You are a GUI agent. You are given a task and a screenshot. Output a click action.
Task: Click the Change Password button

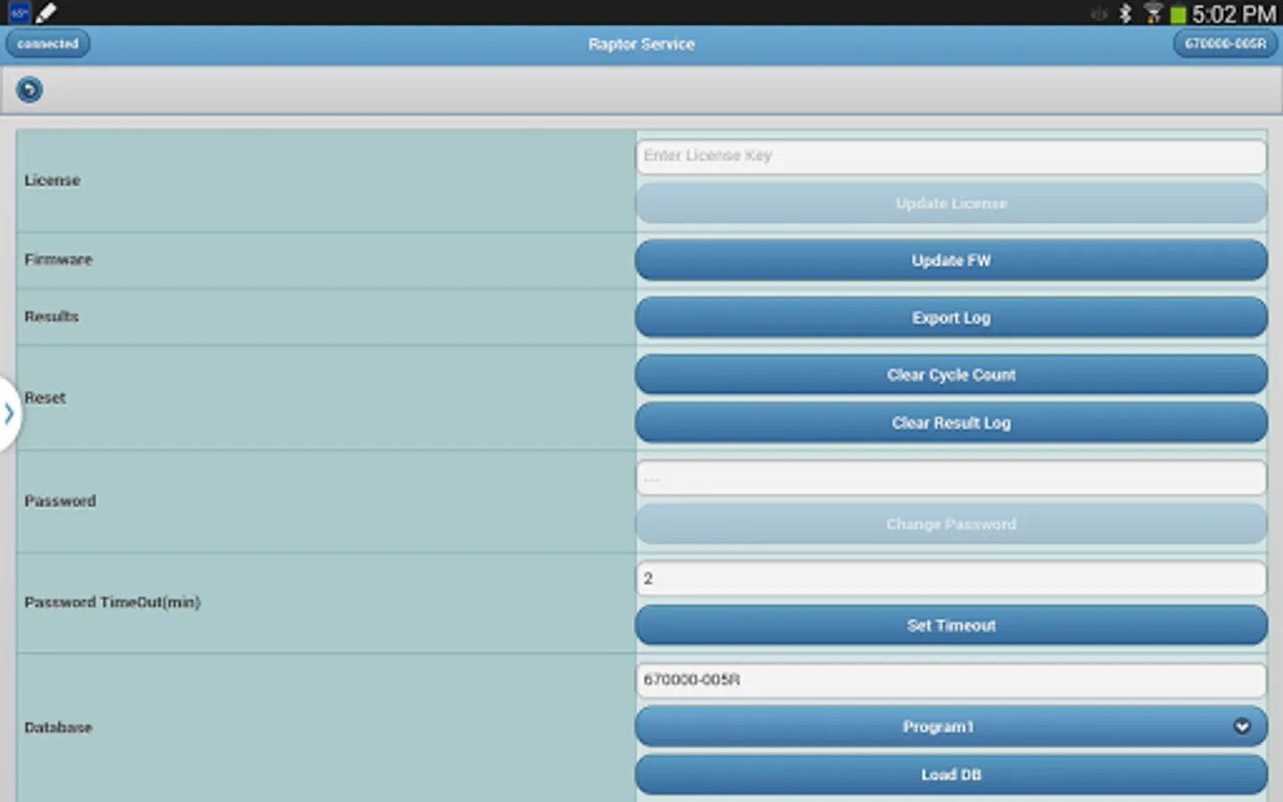tap(951, 524)
